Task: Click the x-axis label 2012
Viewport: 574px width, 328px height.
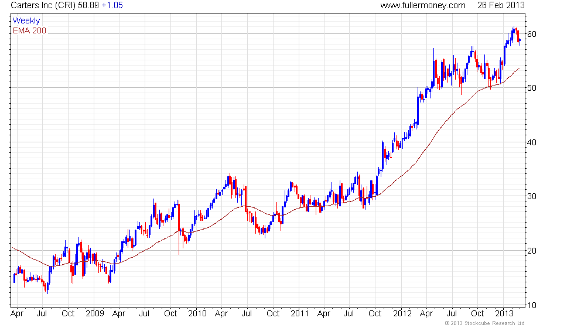Action: point(402,314)
